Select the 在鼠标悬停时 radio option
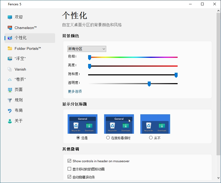This screenshot has width=221, height=183. coord(108,138)
